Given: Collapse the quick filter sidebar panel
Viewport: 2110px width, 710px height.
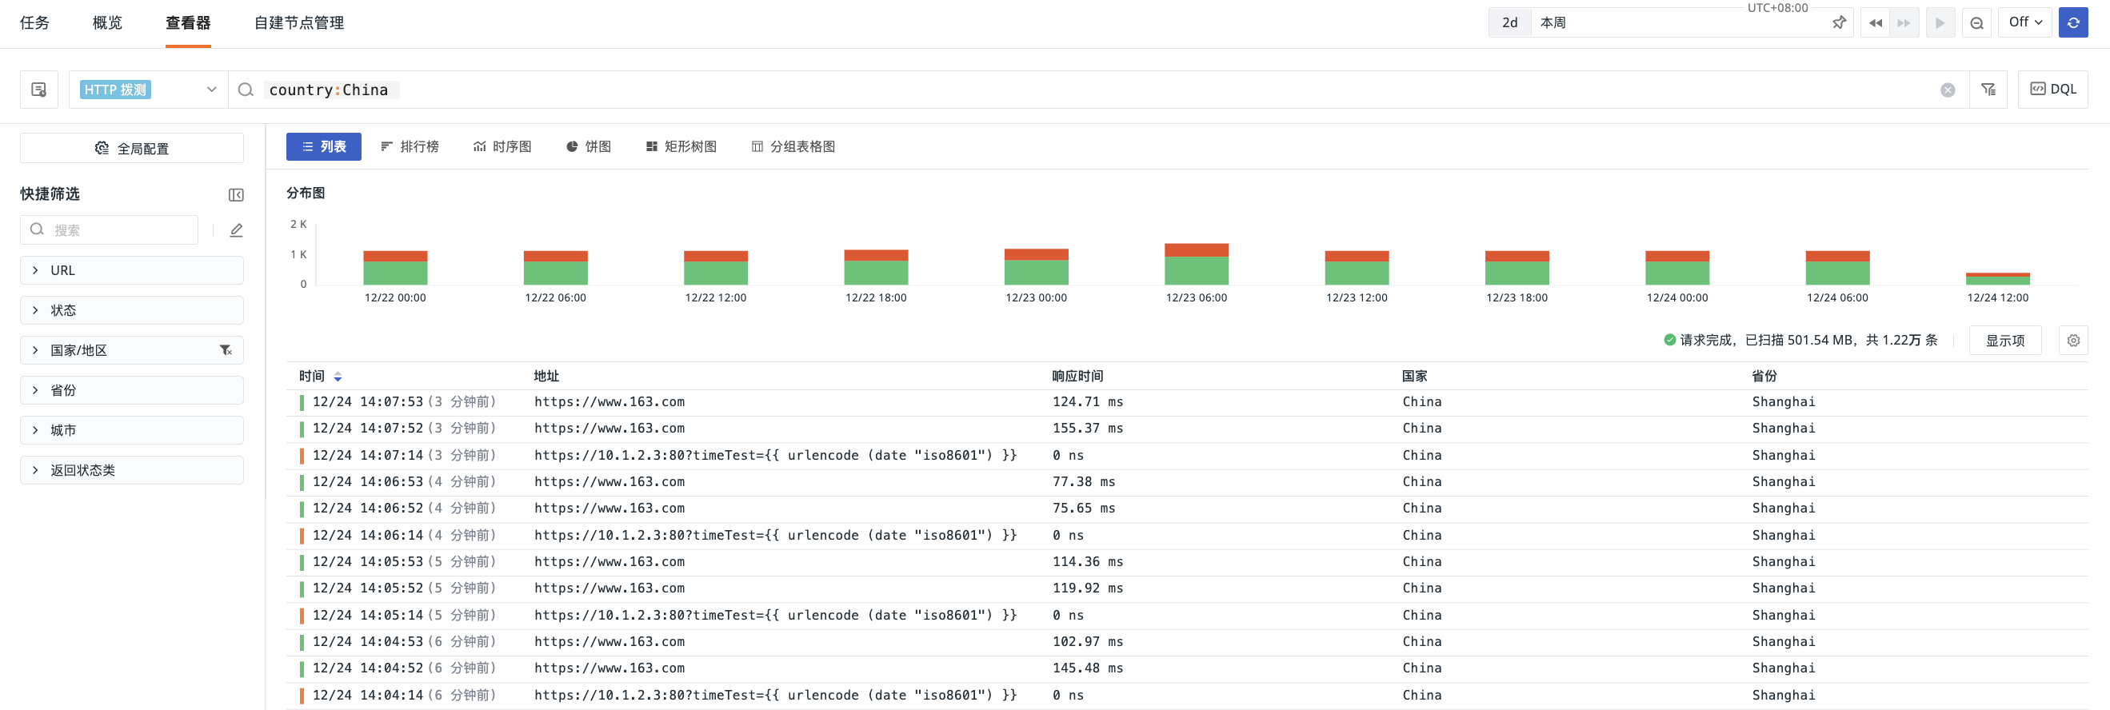Looking at the screenshot, I should click(x=236, y=195).
